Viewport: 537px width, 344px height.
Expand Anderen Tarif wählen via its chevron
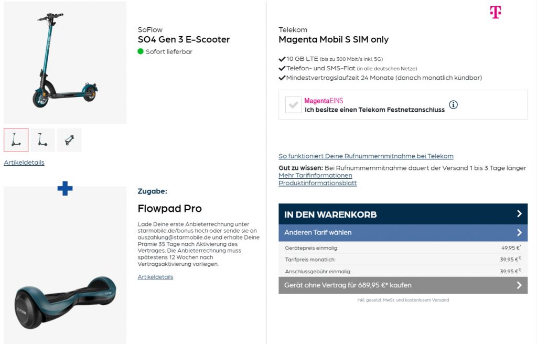[519, 232]
